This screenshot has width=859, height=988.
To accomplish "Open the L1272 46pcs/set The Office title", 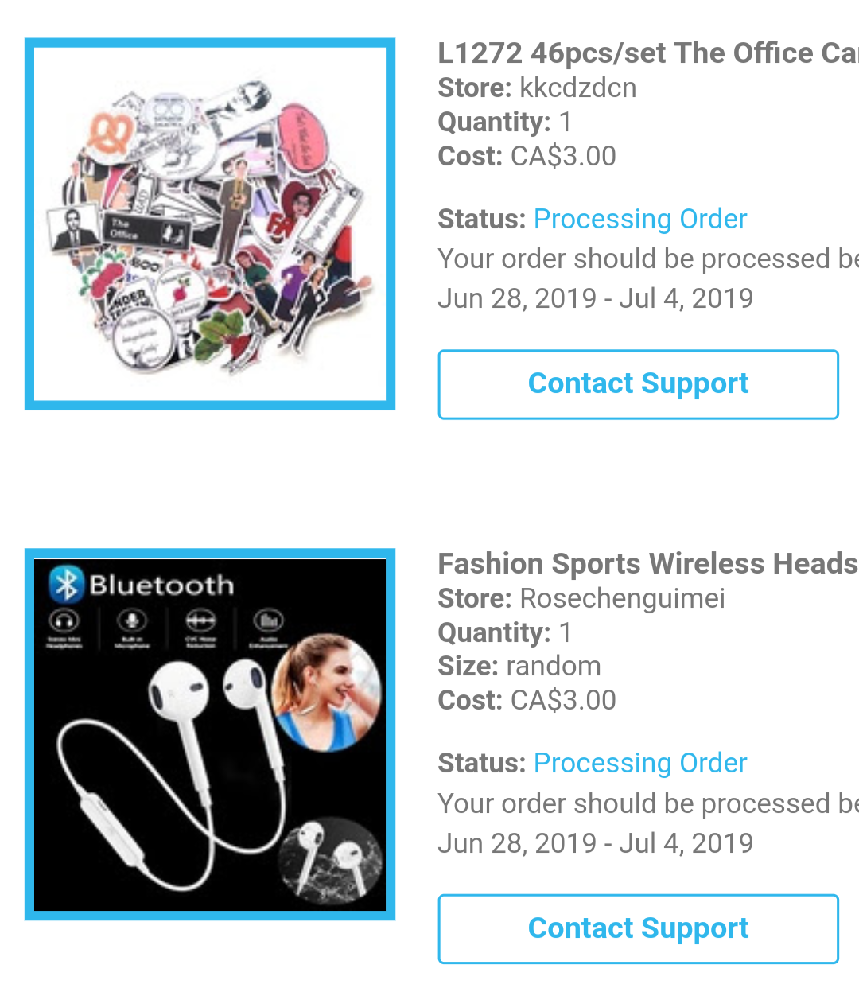I will tap(648, 53).
